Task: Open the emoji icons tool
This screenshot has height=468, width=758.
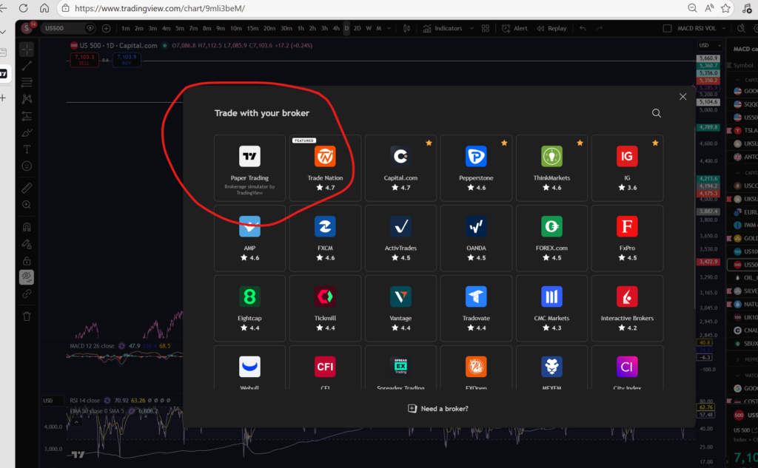Action: point(27,166)
